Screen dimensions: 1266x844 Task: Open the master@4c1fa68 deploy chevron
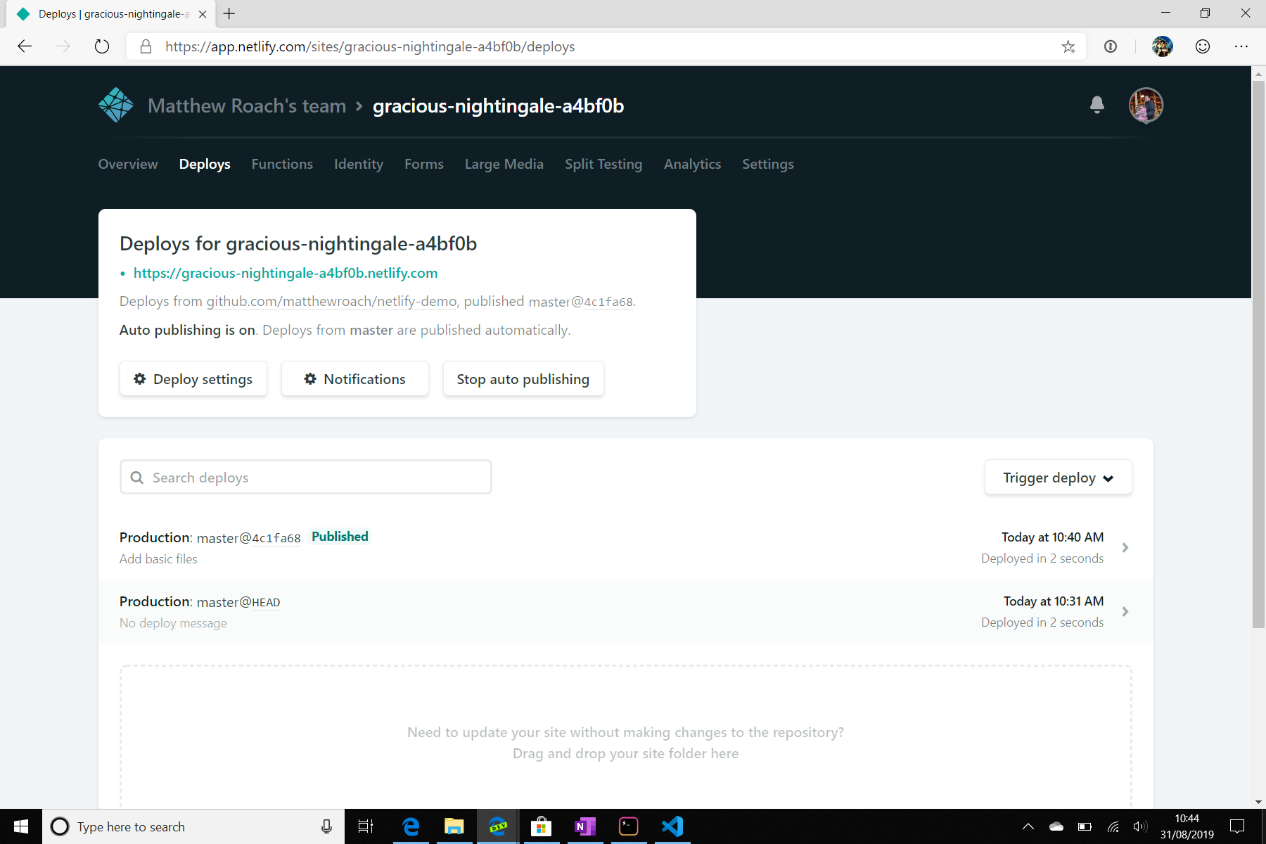(x=1125, y=547)
